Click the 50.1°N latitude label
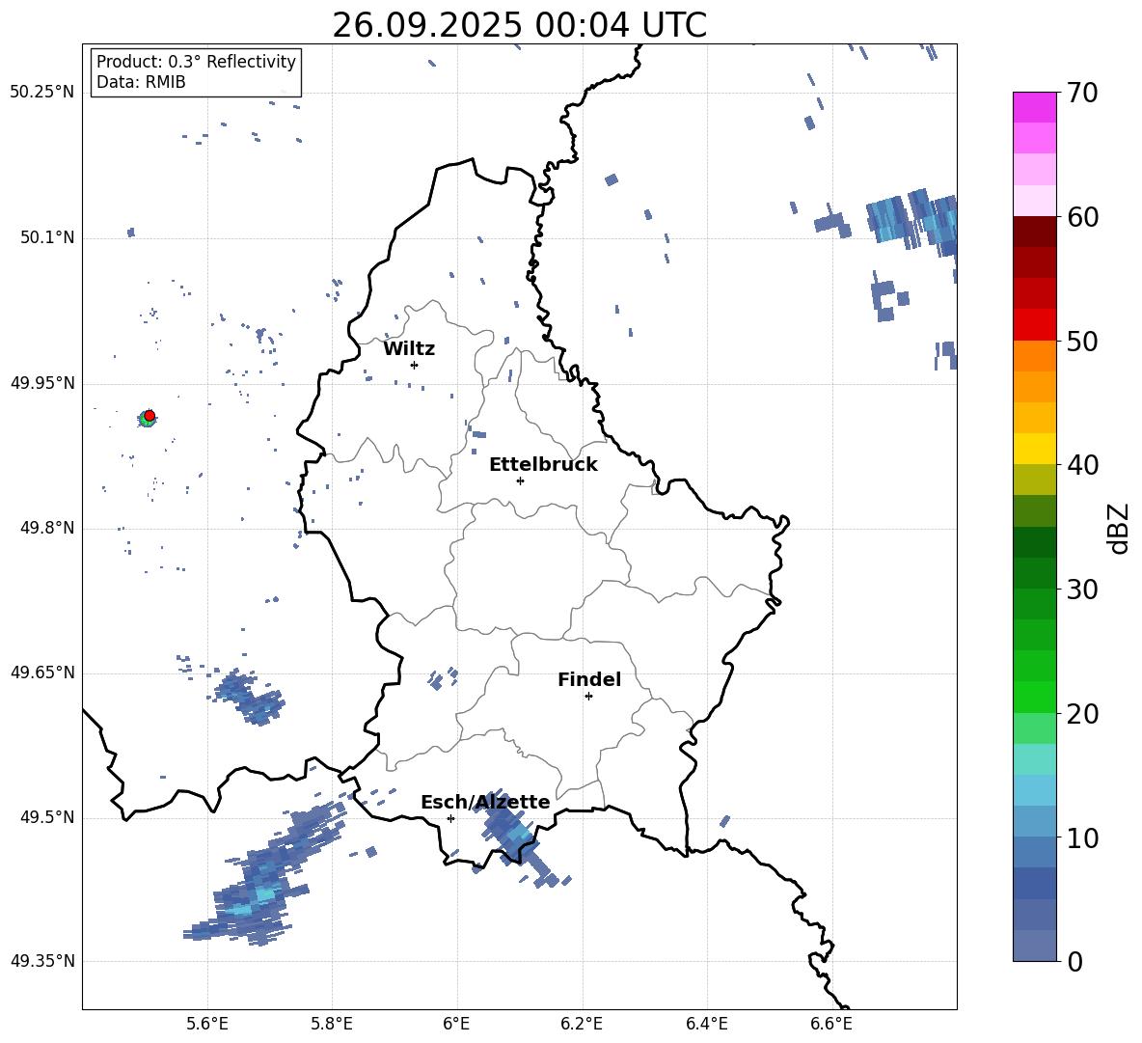Image resolution: width=1142 pixels, height=1043 pixels. [46, 238]
